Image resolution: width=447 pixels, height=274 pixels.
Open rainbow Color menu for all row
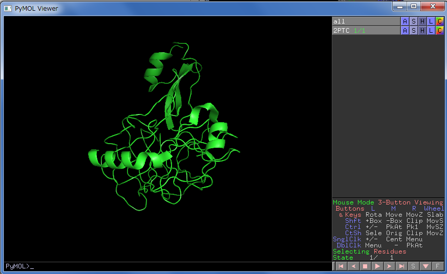(x=440, y=21)
